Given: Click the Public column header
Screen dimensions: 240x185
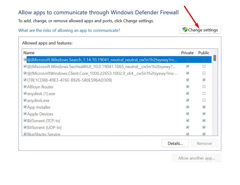Looking at the screenshot, I should 204,53.
